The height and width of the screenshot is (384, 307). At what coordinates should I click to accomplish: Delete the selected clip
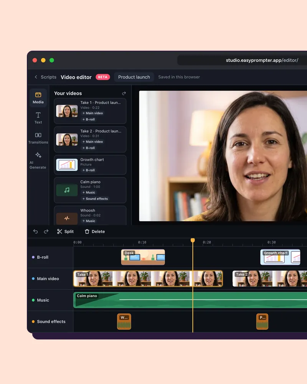(x=95, y=232)
